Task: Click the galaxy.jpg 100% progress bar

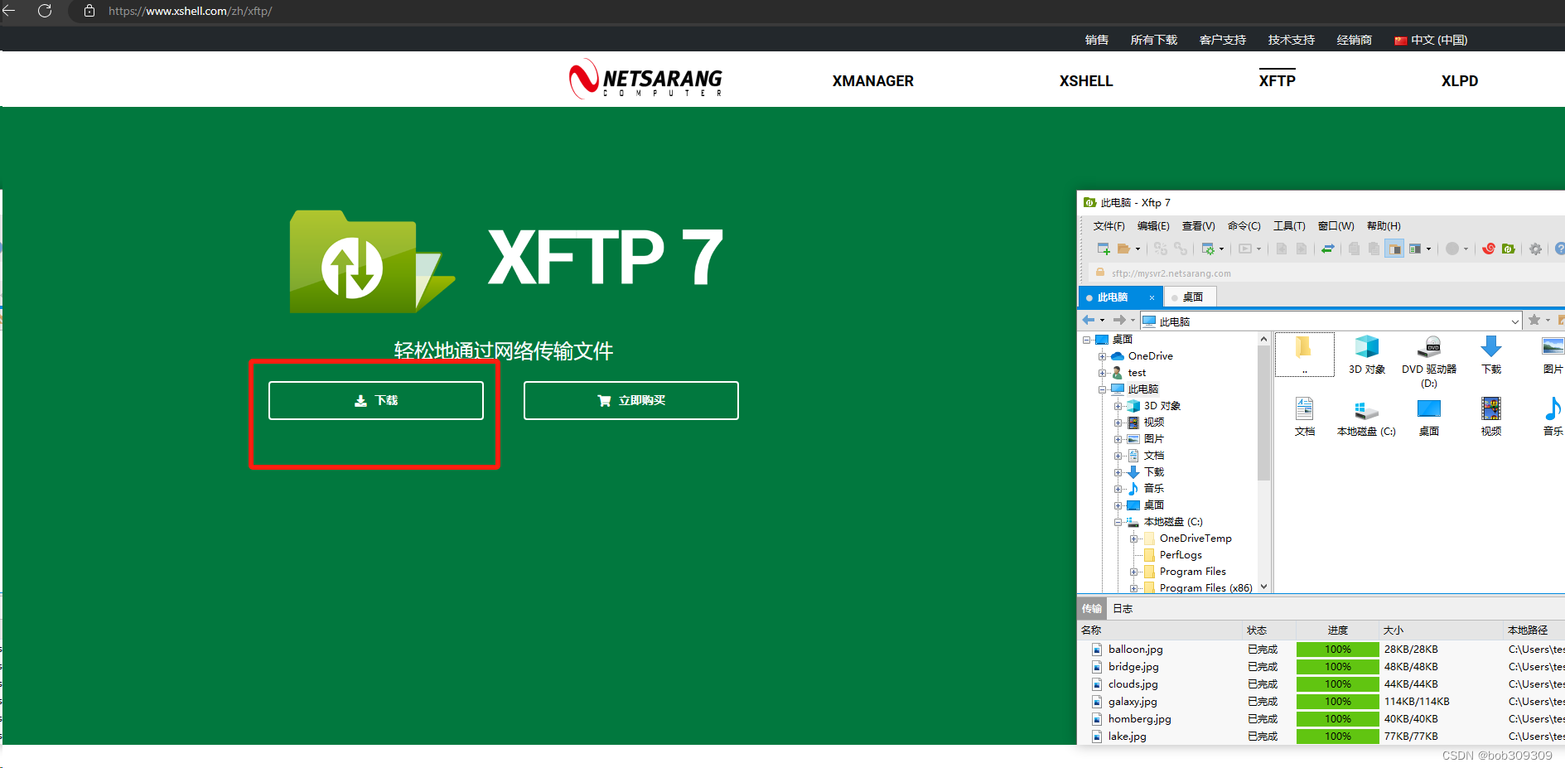Action: point(1337,702)
